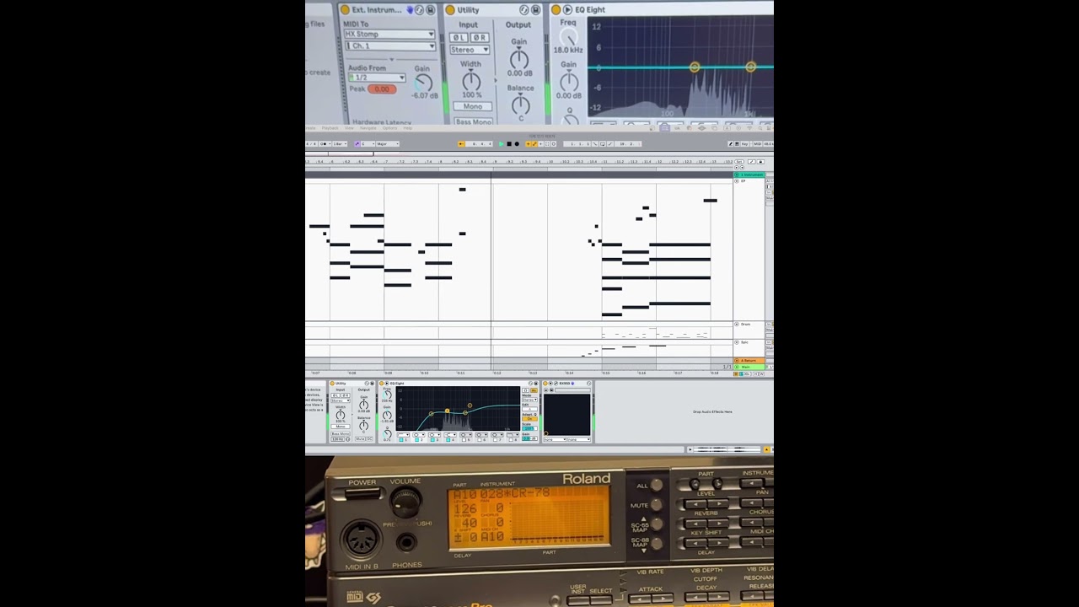Enable EQ Eight band 5 in device chain
Viewport: 1079px width, 607px height.
[x=465, y=440]
